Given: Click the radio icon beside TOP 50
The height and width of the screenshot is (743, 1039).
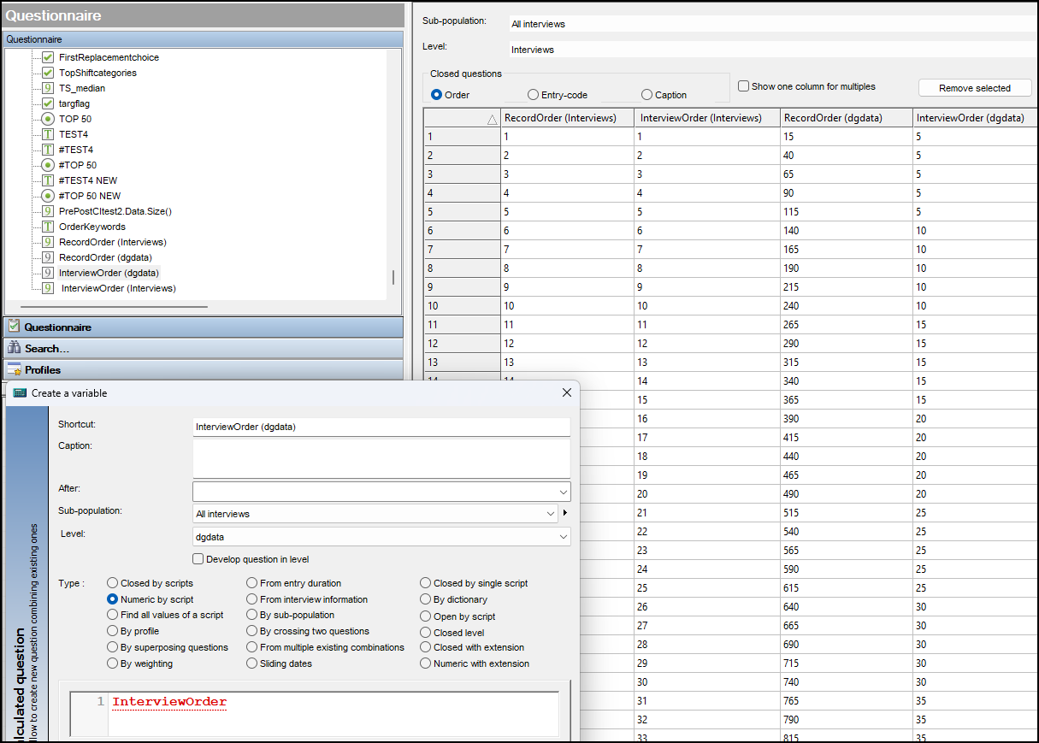Looking at the screenshot, I should point(48,119).
